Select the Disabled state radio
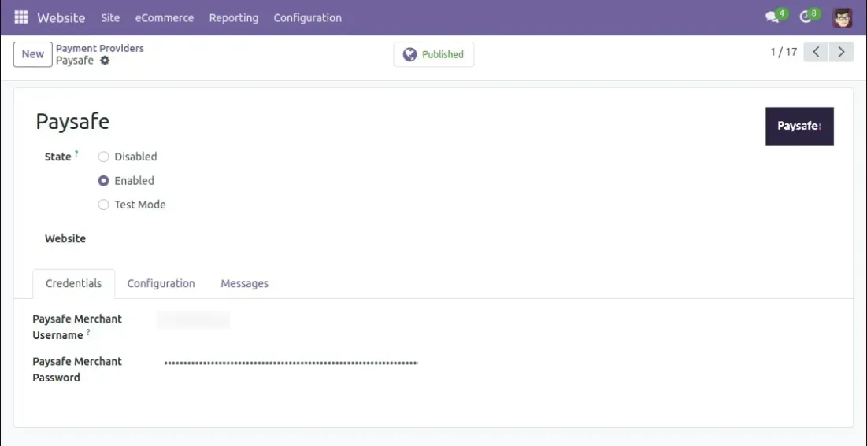867x446 pixels. [103, 157]
